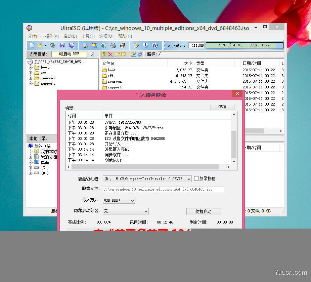Click the Open file folder icon
This screenshot has width=311, height=282.
pyautogui.click(x=40, y=45)
